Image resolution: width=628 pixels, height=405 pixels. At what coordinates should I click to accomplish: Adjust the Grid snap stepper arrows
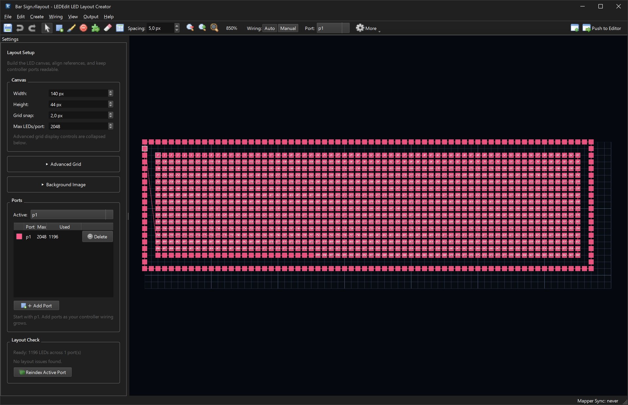point(111,115)
